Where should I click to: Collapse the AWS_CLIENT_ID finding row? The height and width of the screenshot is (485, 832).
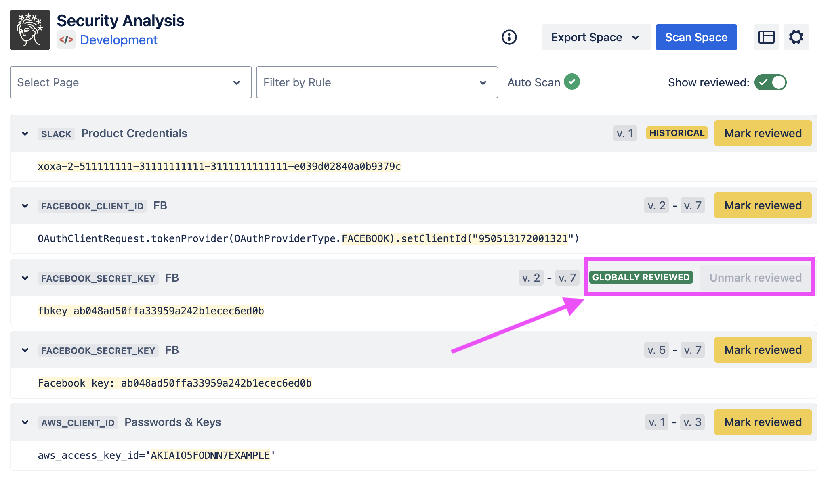[x=25, y=422]
